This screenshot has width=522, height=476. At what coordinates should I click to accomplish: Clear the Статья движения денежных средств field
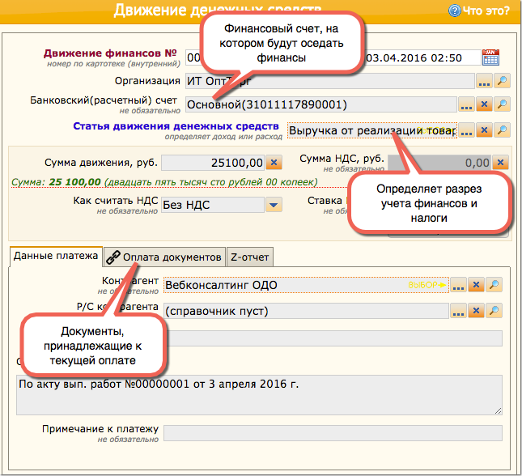coord(484,130)
